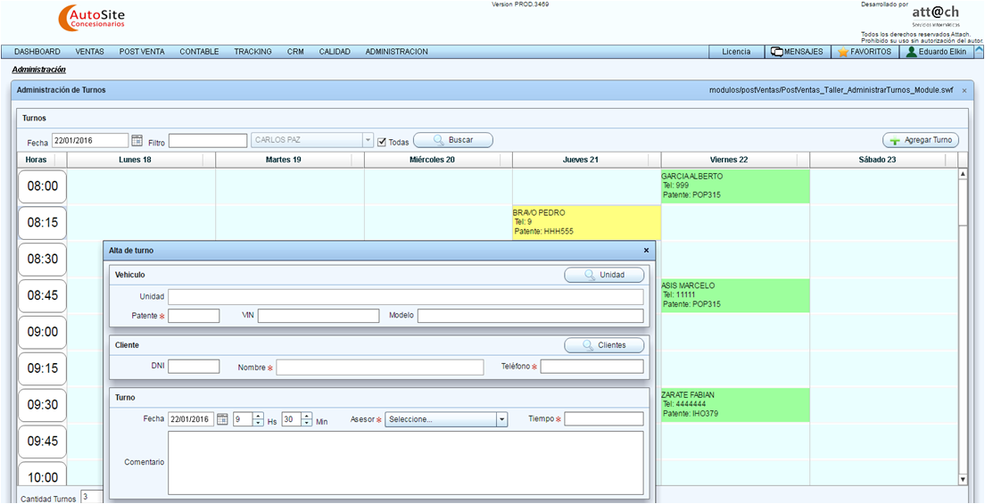Image resolution: width=985 pixels, height=504 pixels.
Task: Click the Nombre input field
Action: point(380,367)
